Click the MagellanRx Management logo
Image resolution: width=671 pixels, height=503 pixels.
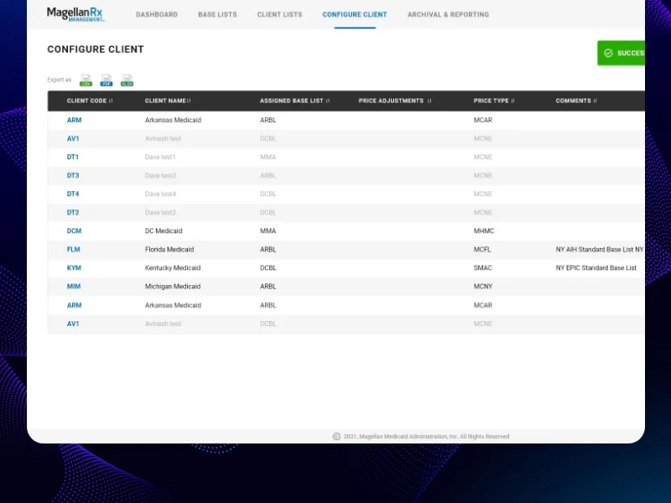[x=75, y=14]
